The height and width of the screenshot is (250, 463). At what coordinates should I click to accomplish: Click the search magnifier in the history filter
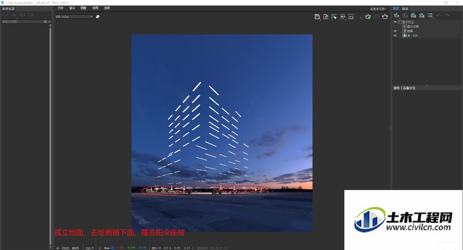46,22
